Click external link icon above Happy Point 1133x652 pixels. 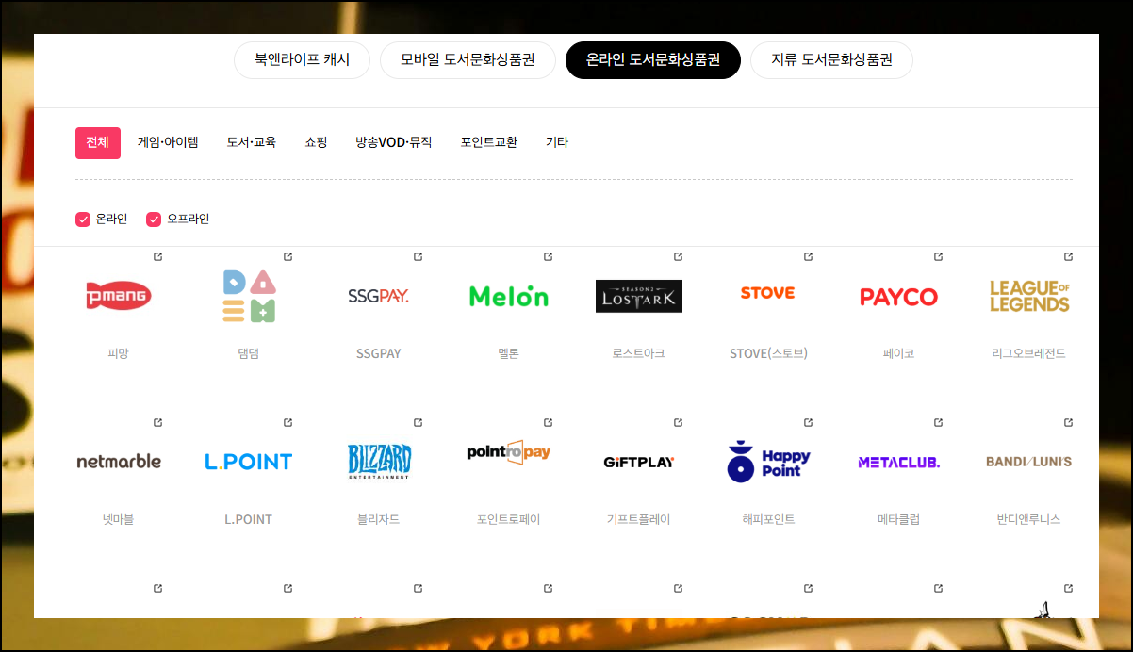tap(808, 422)
